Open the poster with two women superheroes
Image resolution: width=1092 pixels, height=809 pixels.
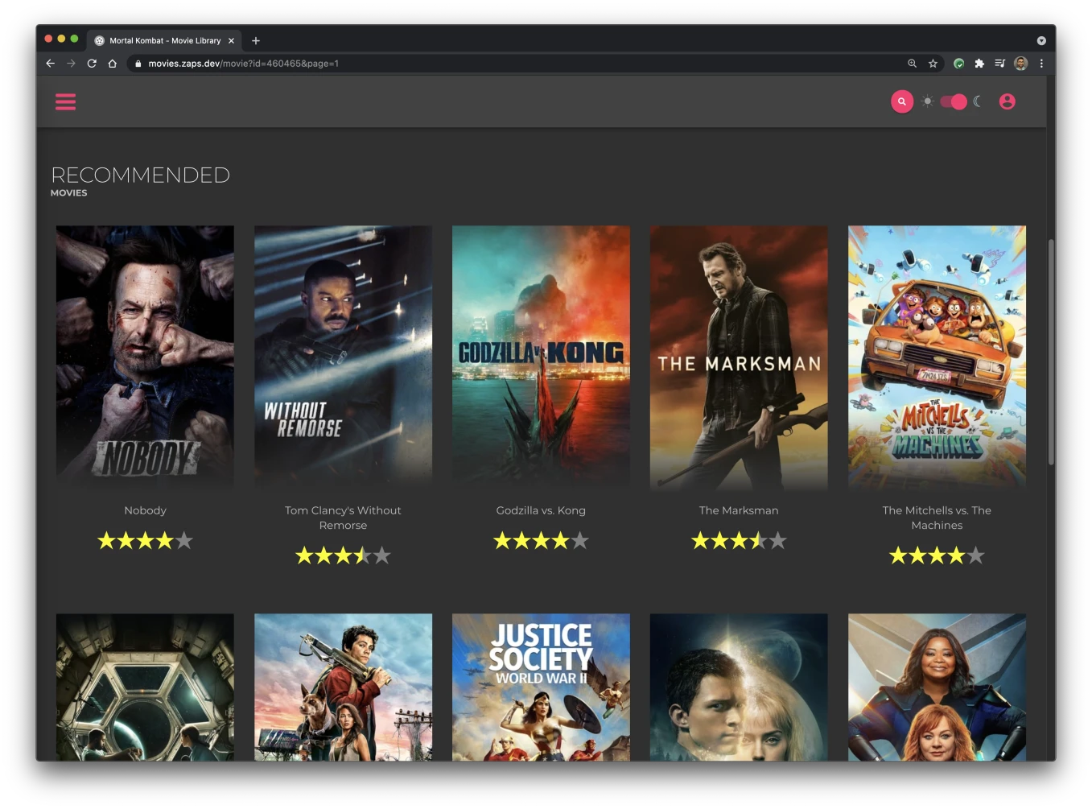coord(937,687)
